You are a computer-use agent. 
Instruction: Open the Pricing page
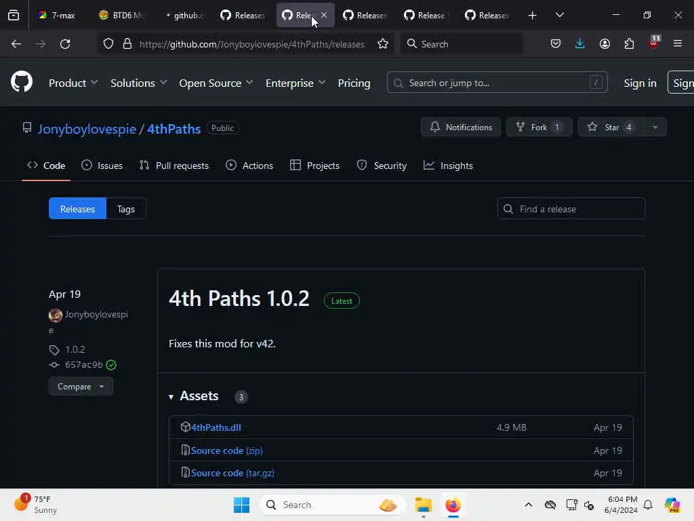point(354,83)
